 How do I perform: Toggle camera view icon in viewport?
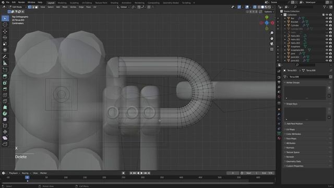pos(272,44)
